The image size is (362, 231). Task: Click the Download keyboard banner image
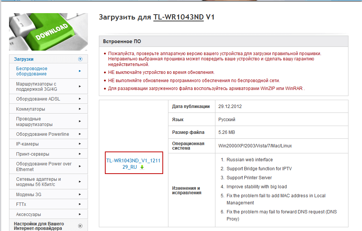48,32
